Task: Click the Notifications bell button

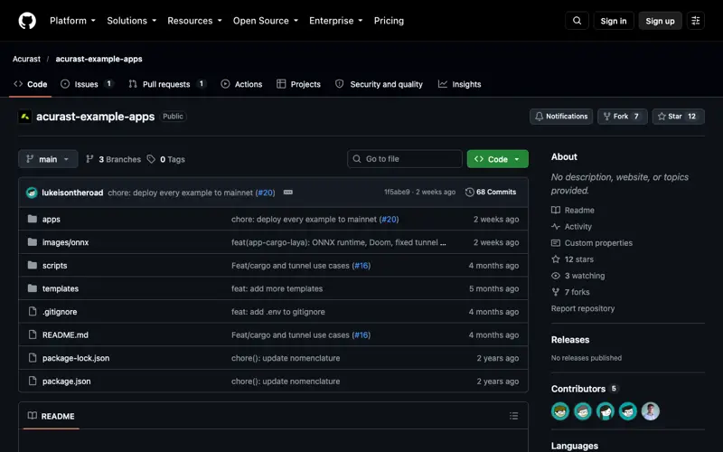Action: point(561,117)
